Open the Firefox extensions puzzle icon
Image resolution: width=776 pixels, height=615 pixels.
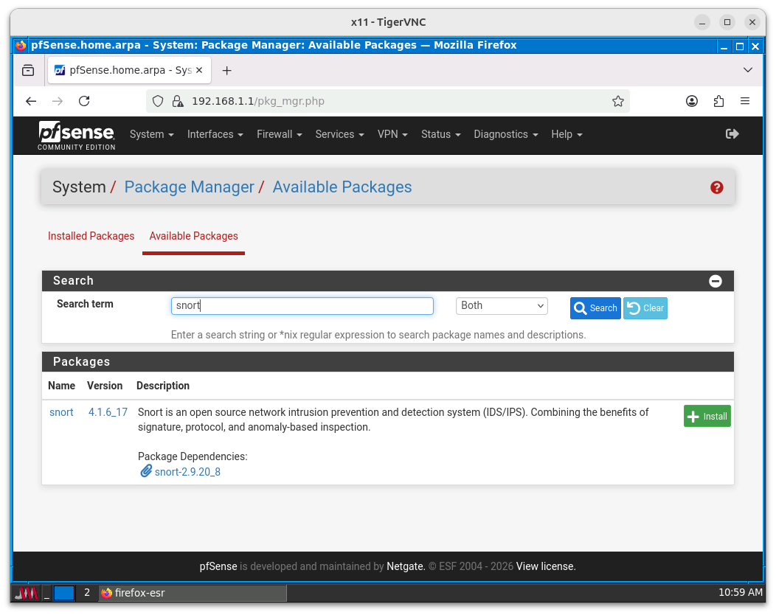coord(718,101)
